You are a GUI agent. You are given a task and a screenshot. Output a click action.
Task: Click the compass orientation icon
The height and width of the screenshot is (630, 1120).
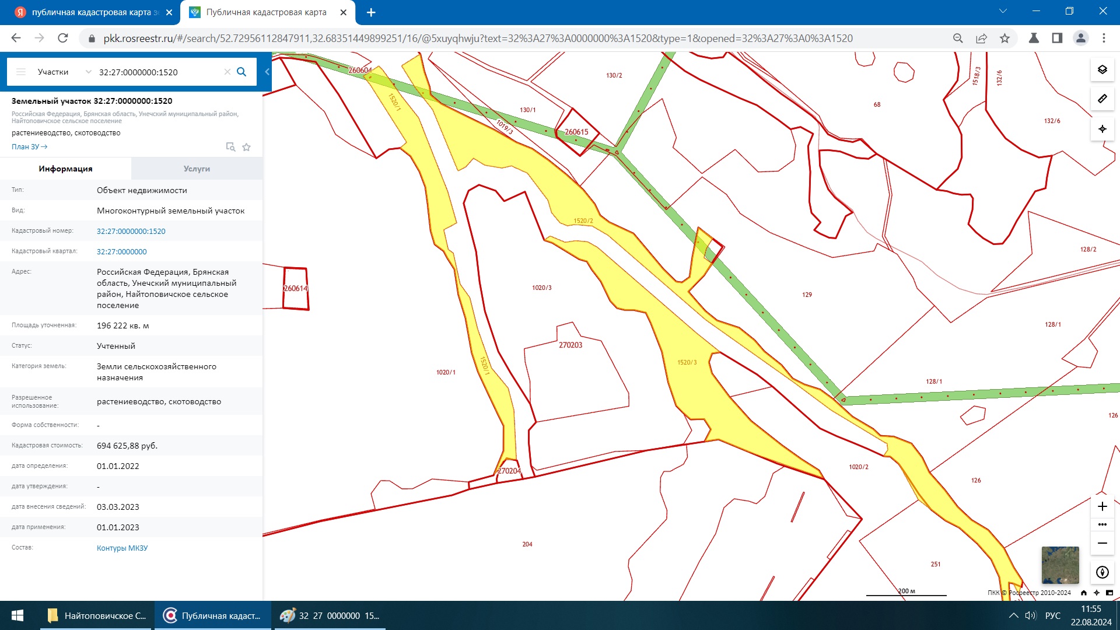click(x=1102, y=572)
